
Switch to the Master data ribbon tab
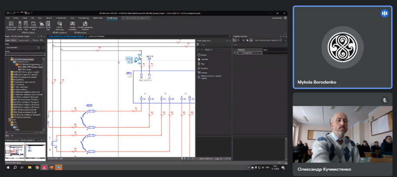(x=98, y=18)
